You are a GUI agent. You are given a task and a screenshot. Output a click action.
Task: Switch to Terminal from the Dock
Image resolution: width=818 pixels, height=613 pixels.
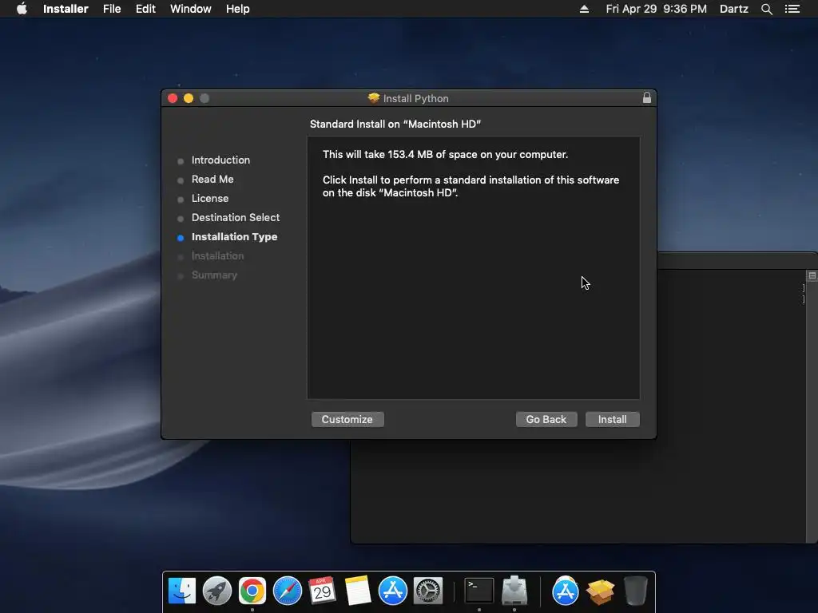479,591
